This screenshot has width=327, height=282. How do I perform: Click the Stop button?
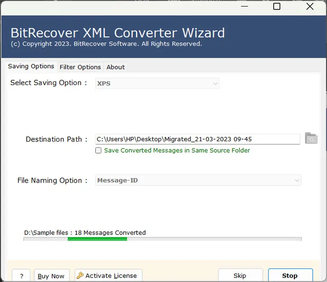(290, 275)
